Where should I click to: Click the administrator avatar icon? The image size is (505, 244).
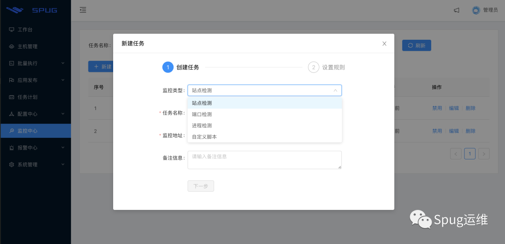(476, 10)
